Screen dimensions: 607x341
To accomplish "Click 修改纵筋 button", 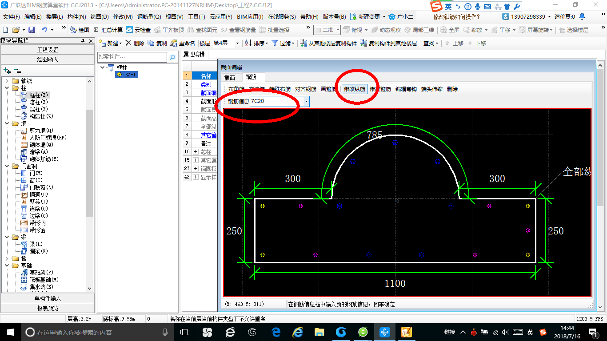I will pyautogui.click(x=355, y=89).
